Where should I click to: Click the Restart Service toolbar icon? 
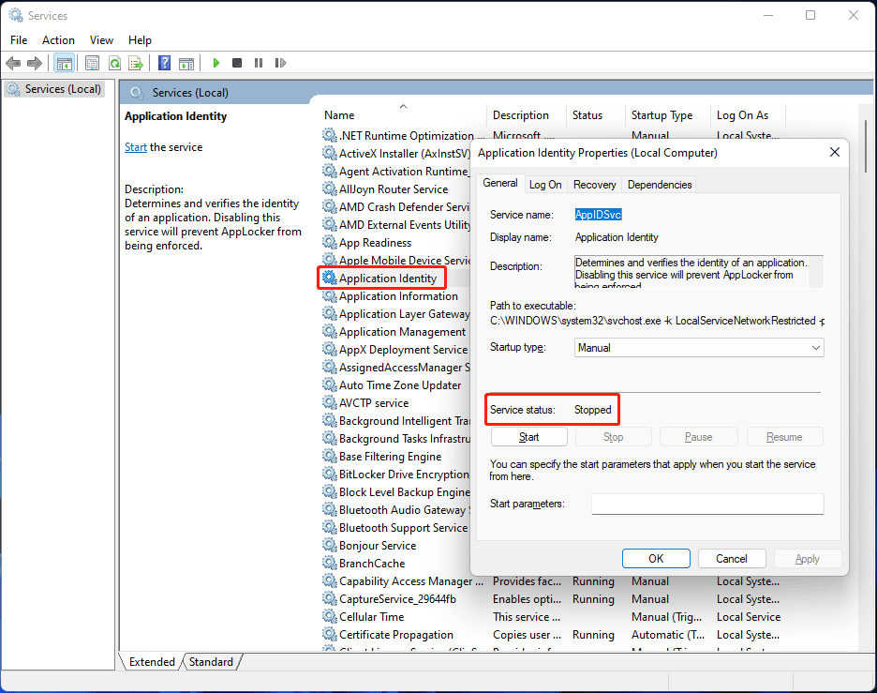click(x=279, y=63)
